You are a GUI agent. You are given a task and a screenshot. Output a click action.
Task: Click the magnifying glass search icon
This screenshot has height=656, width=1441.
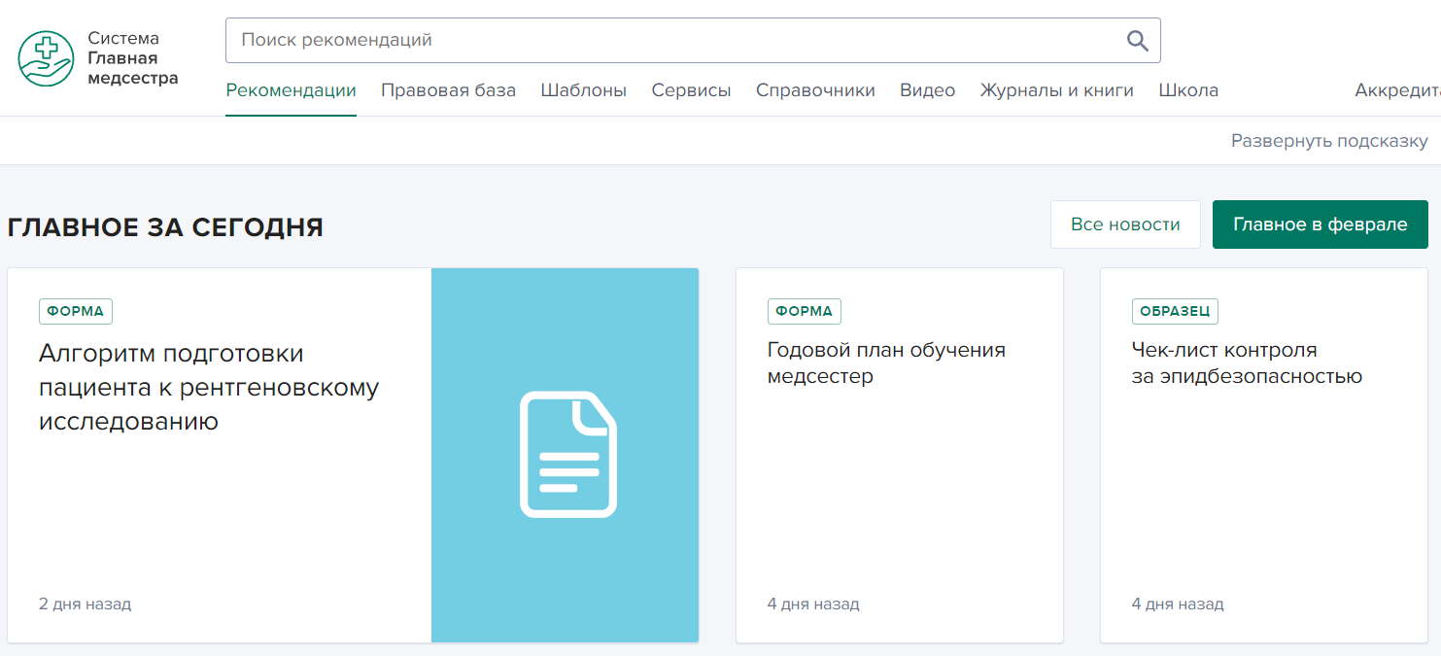[x=1137, y=40]
